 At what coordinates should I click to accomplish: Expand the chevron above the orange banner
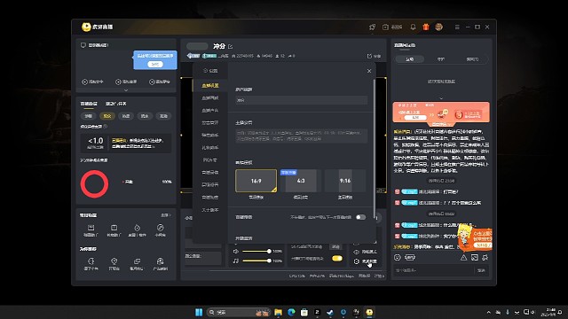pos(441,98)
